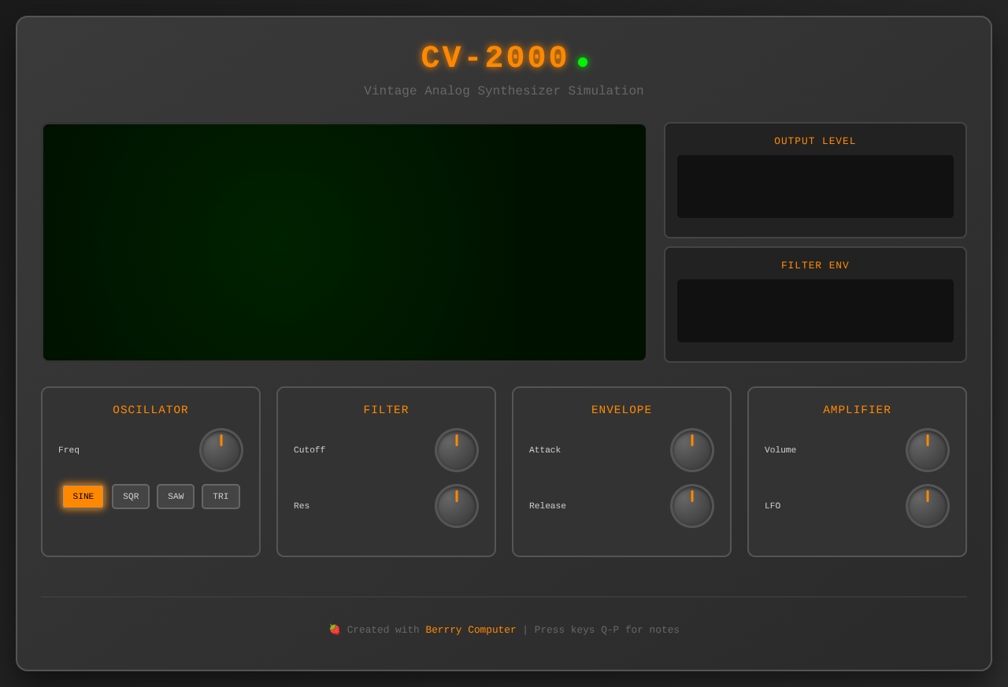This screenshot has height=687, width=1008.
Task: Adjust the LFO knob in Amplifier panel
Action: (x=927, y=505)
